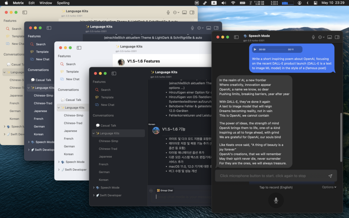The width and height of the screenshot is (349, 218).
Task: Toggle bottom panel icon in Speech Mode toolbar
Action: tap(330, 37)
